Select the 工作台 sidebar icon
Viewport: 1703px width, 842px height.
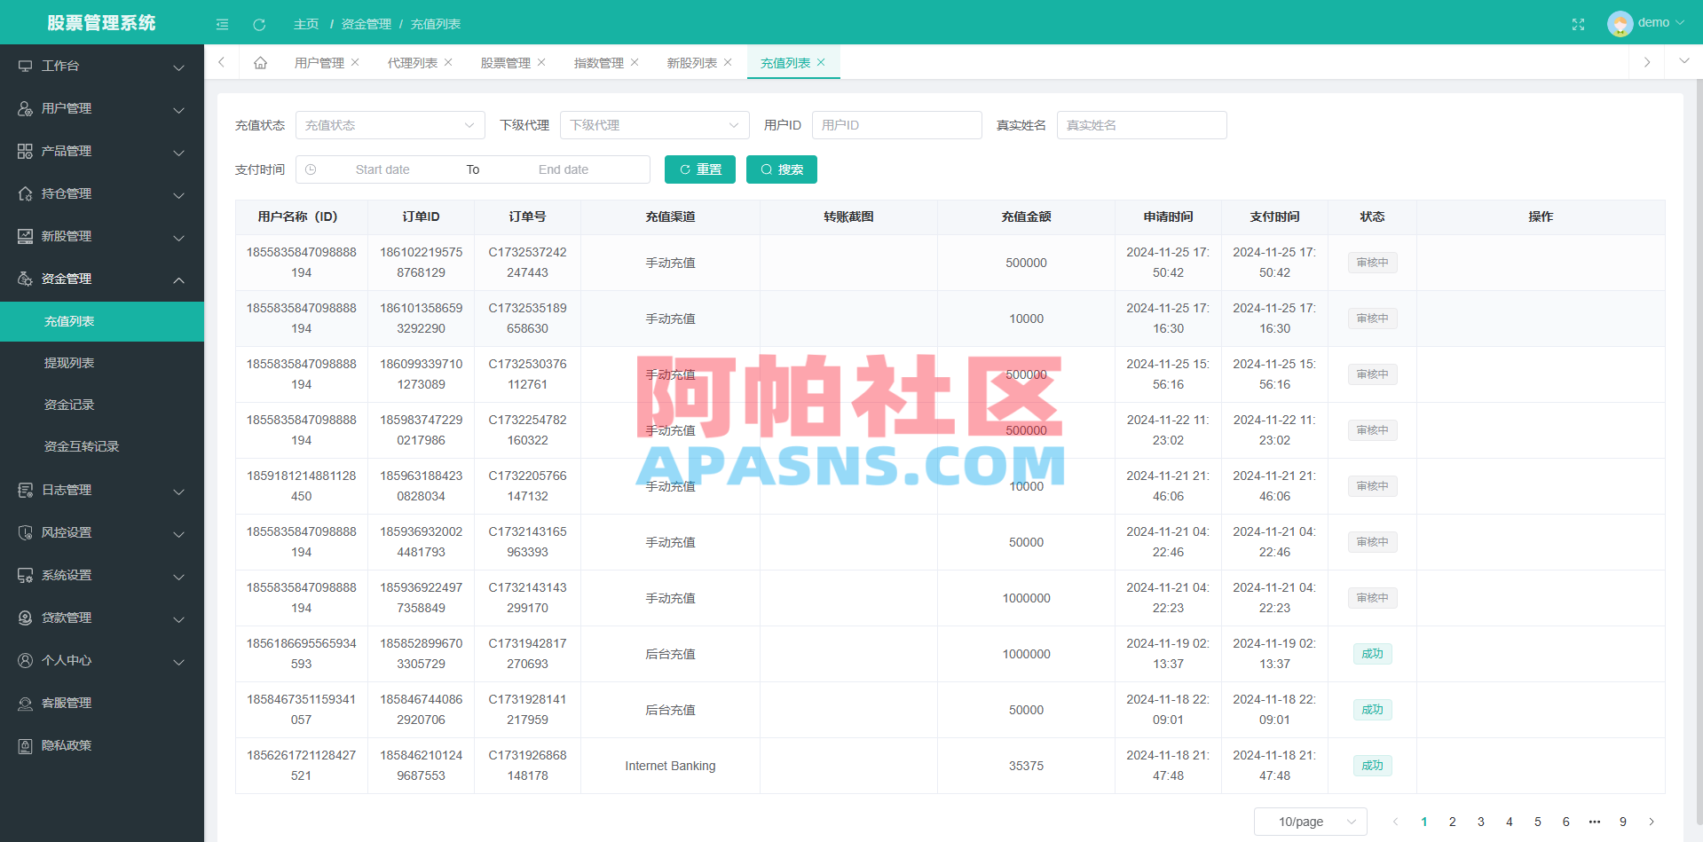(x=25, y=65)
